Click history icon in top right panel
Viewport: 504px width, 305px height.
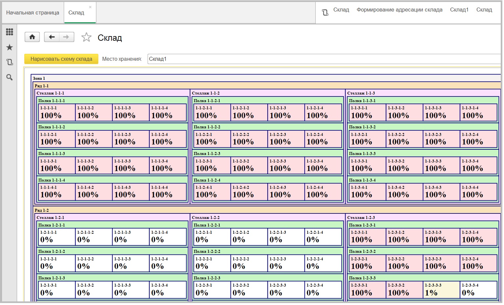pos(325,12)
